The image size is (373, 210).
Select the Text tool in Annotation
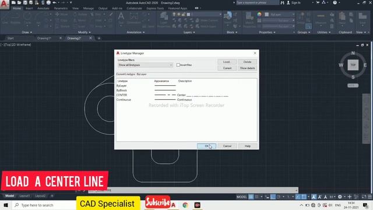121,18
